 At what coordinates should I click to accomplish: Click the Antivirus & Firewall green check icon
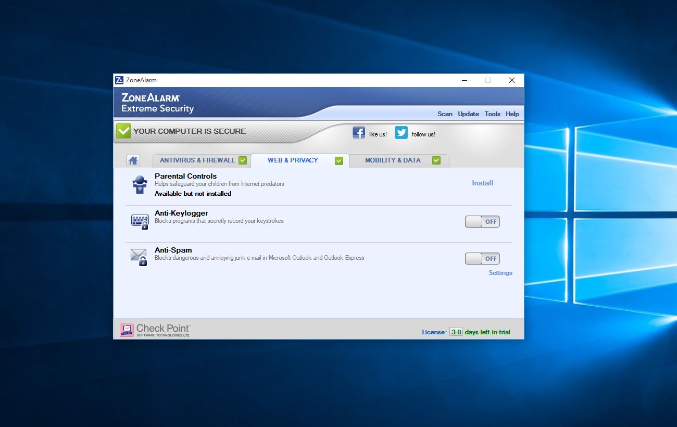(243, 160)
